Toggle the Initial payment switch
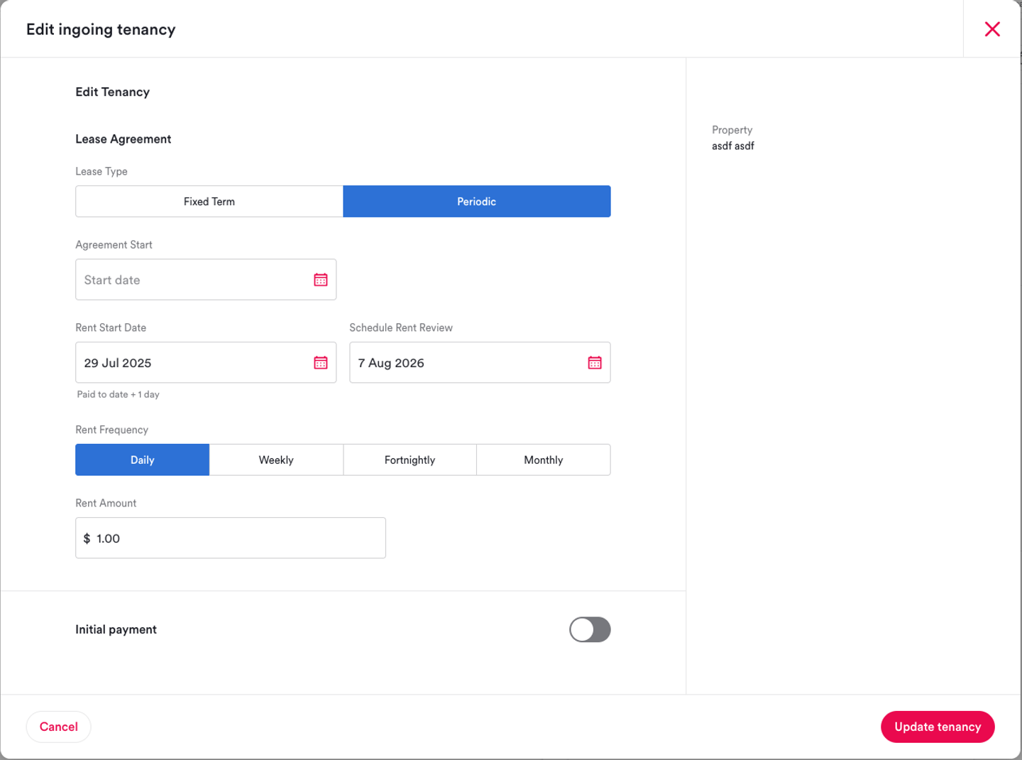 [590, 629]
